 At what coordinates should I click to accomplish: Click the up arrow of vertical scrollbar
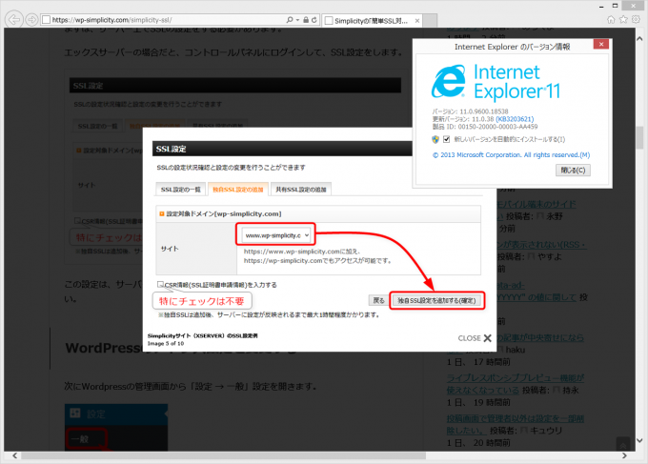coord(639,39)
